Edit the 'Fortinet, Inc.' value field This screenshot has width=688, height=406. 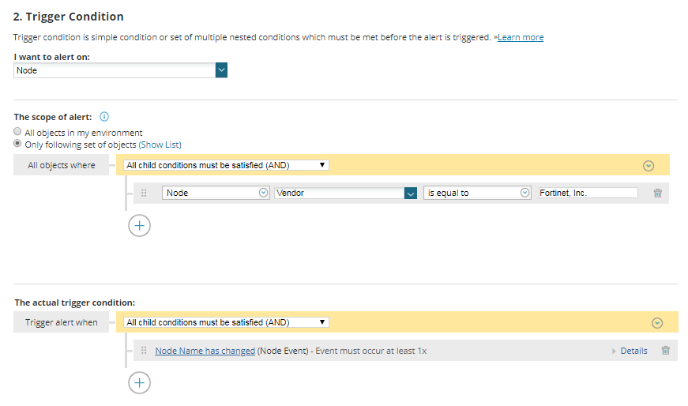(588, 193)
